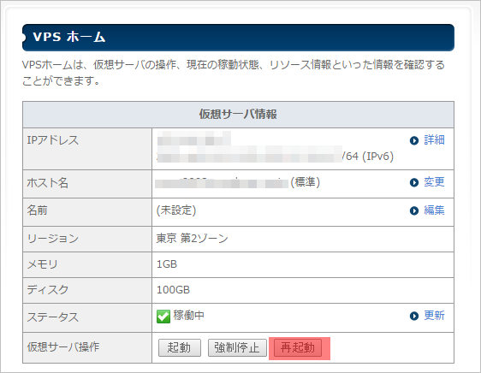Click the highlighted 再起動 restart button
The height and width of the screenshot is (373, 481).
coord(298,347)
